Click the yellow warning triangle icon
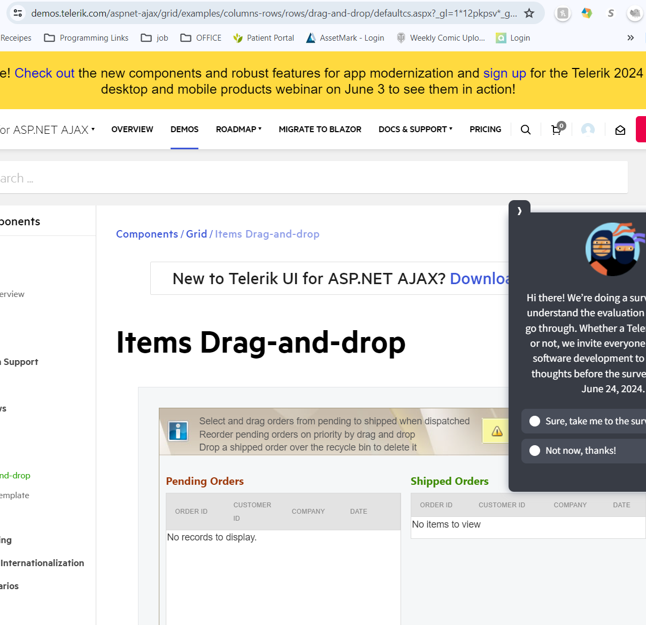The image size is (646, 625). [x=497, y=431]
